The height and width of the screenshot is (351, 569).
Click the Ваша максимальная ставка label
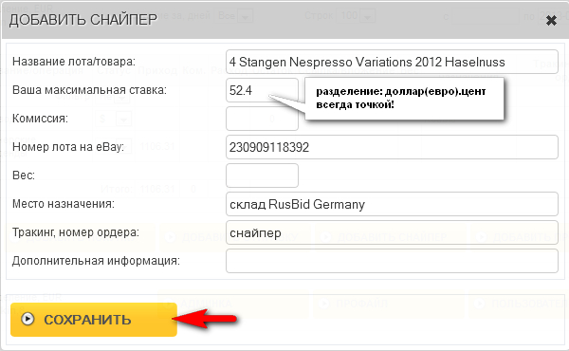pyautogui.click(x=90, y=90)
